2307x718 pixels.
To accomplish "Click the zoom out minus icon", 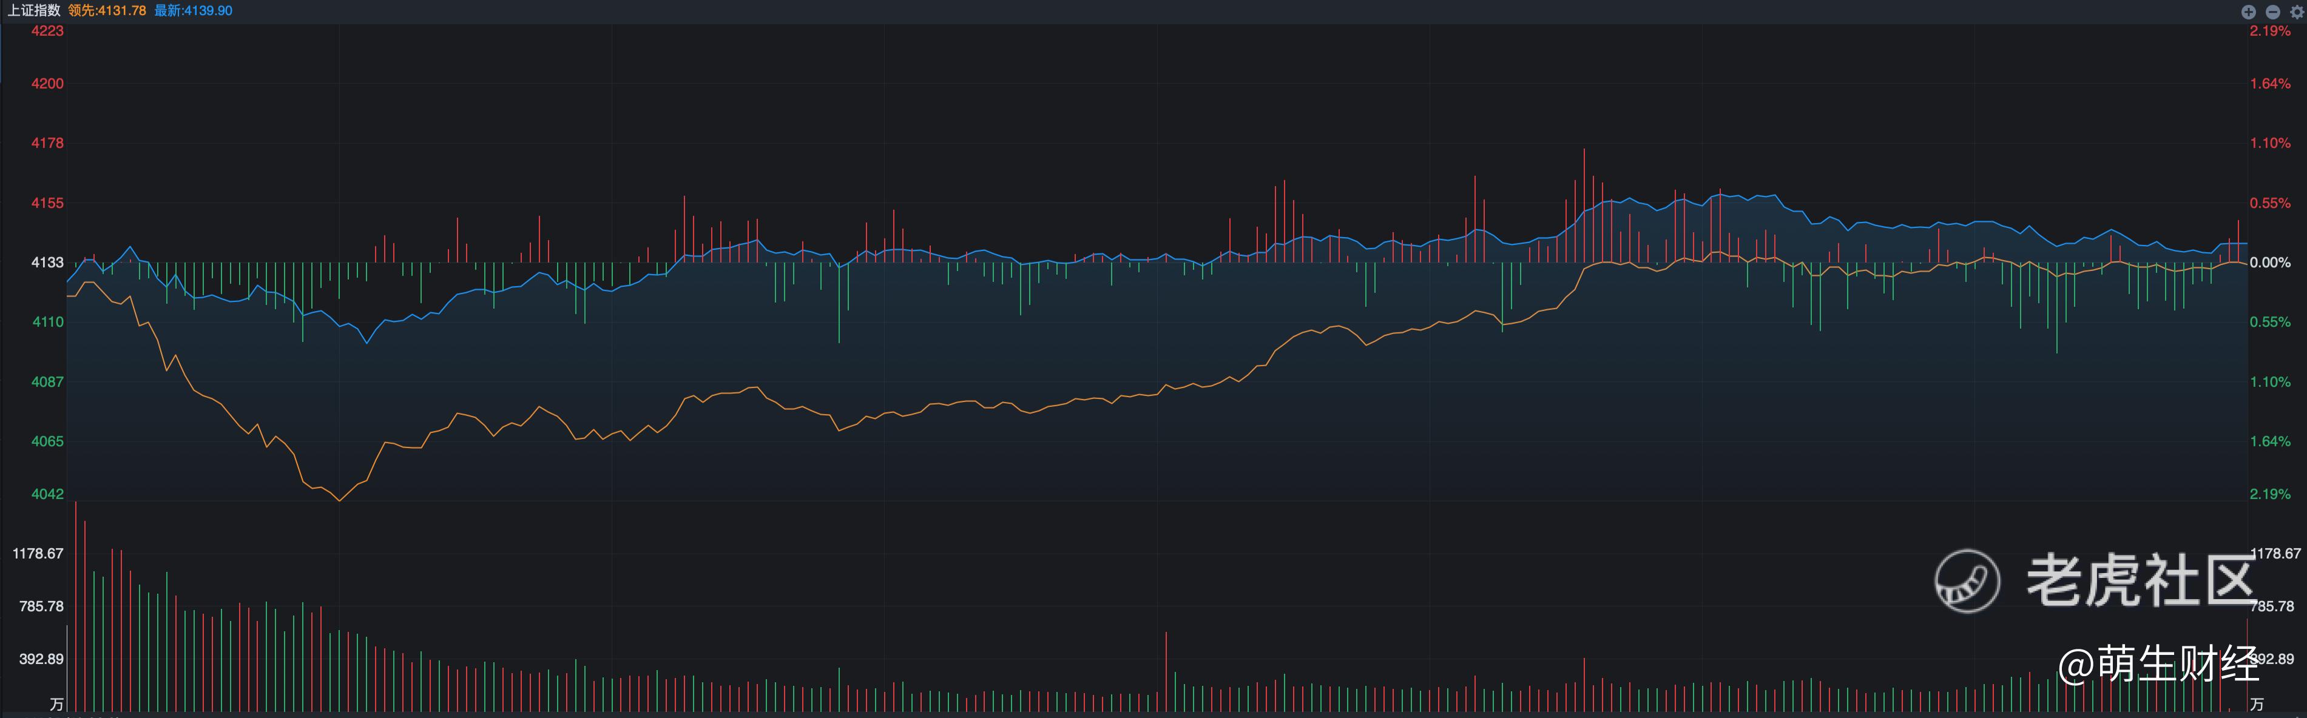I will click(2272, 12).
